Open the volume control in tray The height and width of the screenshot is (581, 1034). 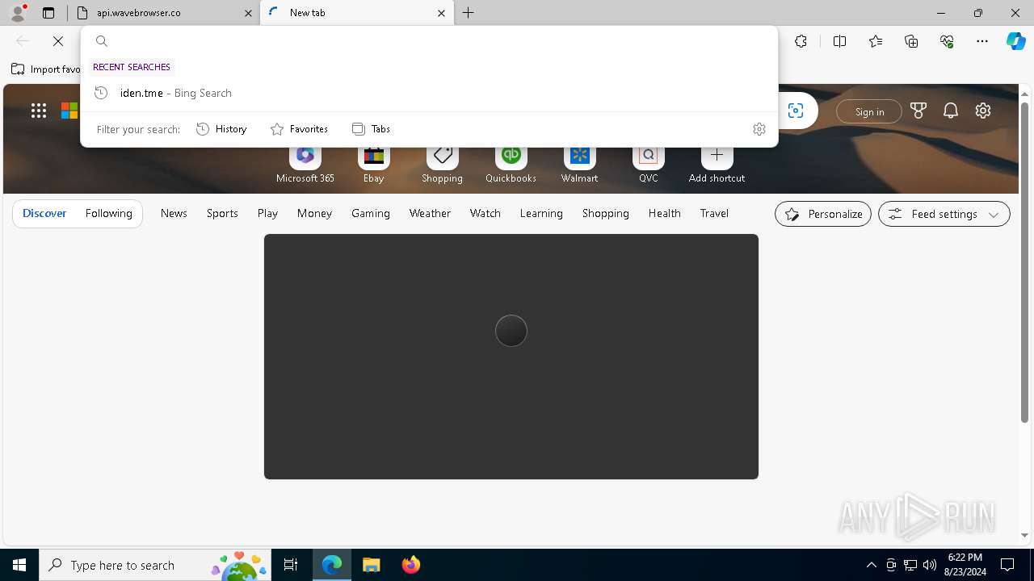point(929,565)
